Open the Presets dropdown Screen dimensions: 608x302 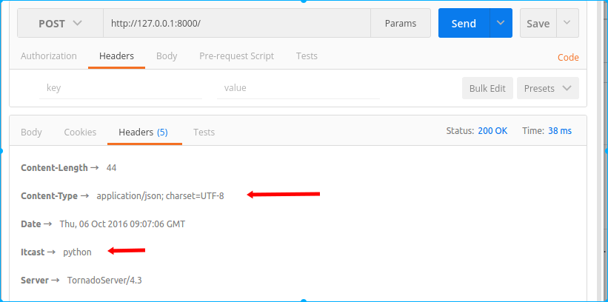coord(547,88)
